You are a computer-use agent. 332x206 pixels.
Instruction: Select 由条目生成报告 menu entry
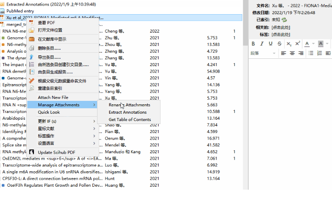click(63, 72)
